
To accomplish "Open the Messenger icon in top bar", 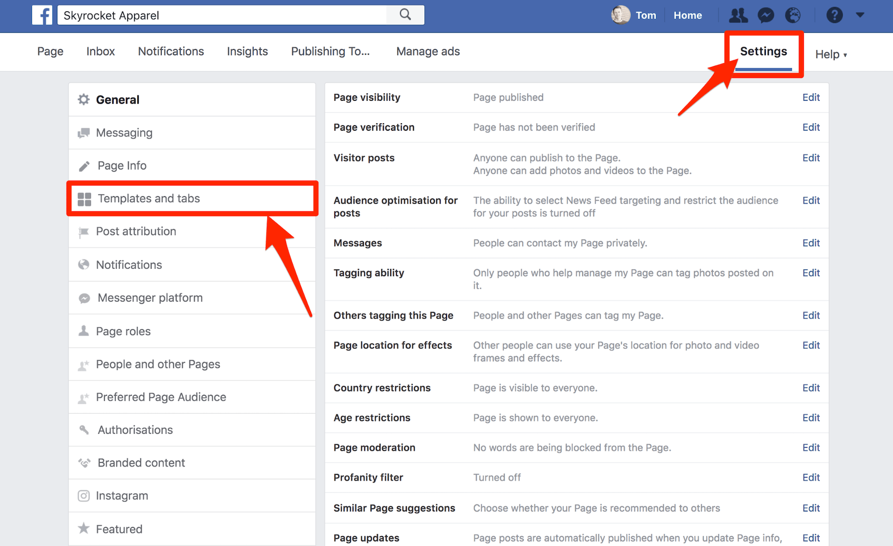I will tap(766, 15).
